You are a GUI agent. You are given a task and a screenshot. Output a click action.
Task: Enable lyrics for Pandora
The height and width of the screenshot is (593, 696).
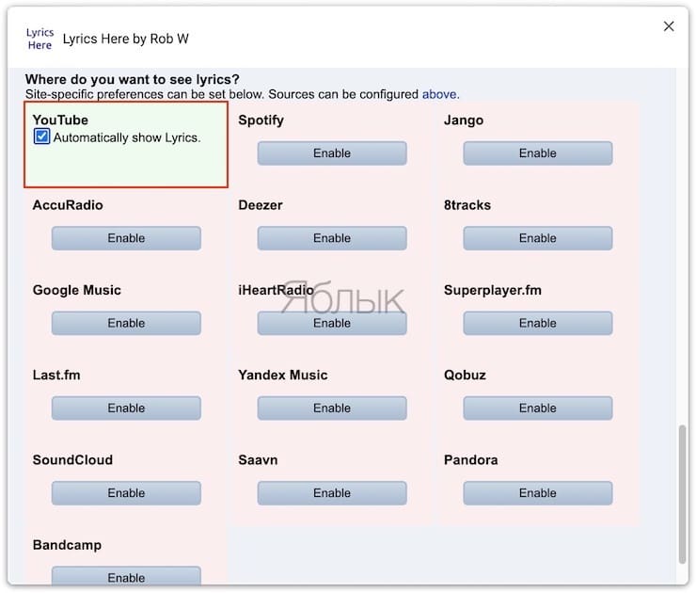point(538,493)
